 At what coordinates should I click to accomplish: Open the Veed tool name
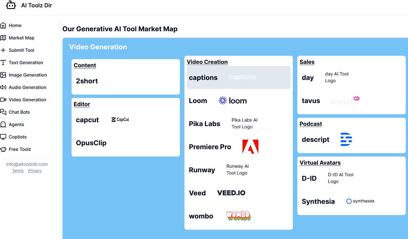(197, 193)
